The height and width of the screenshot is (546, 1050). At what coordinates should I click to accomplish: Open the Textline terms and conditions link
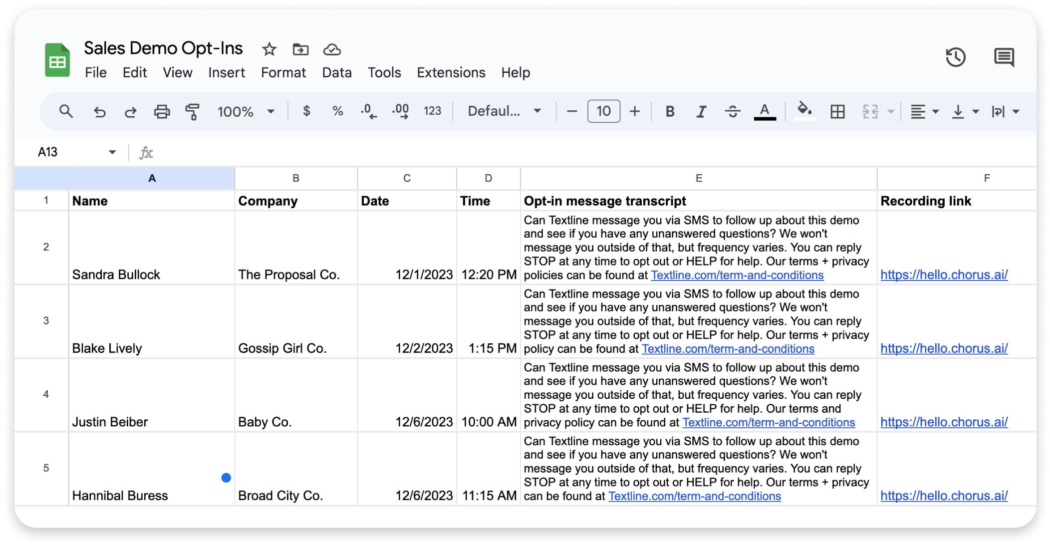tap(737, 275)
